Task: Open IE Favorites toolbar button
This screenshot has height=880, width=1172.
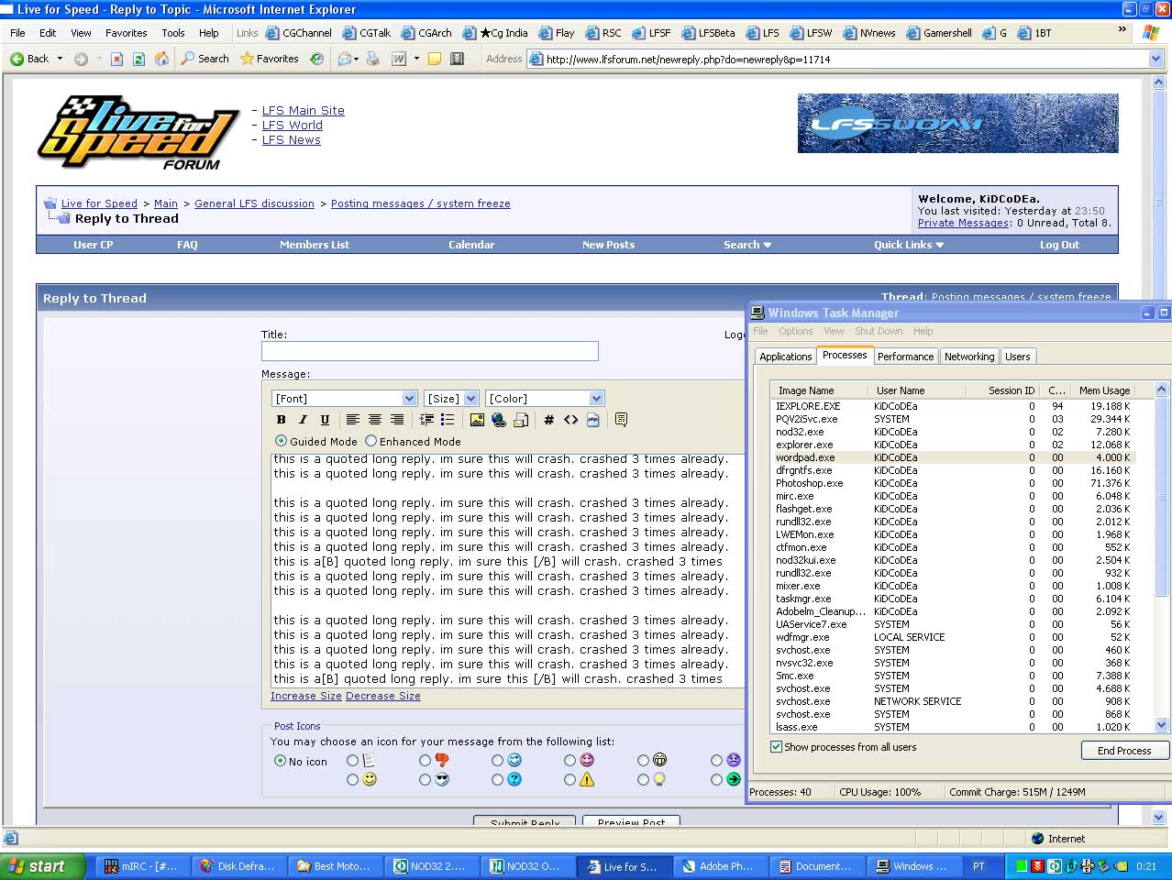Action: tap(270, 59)
